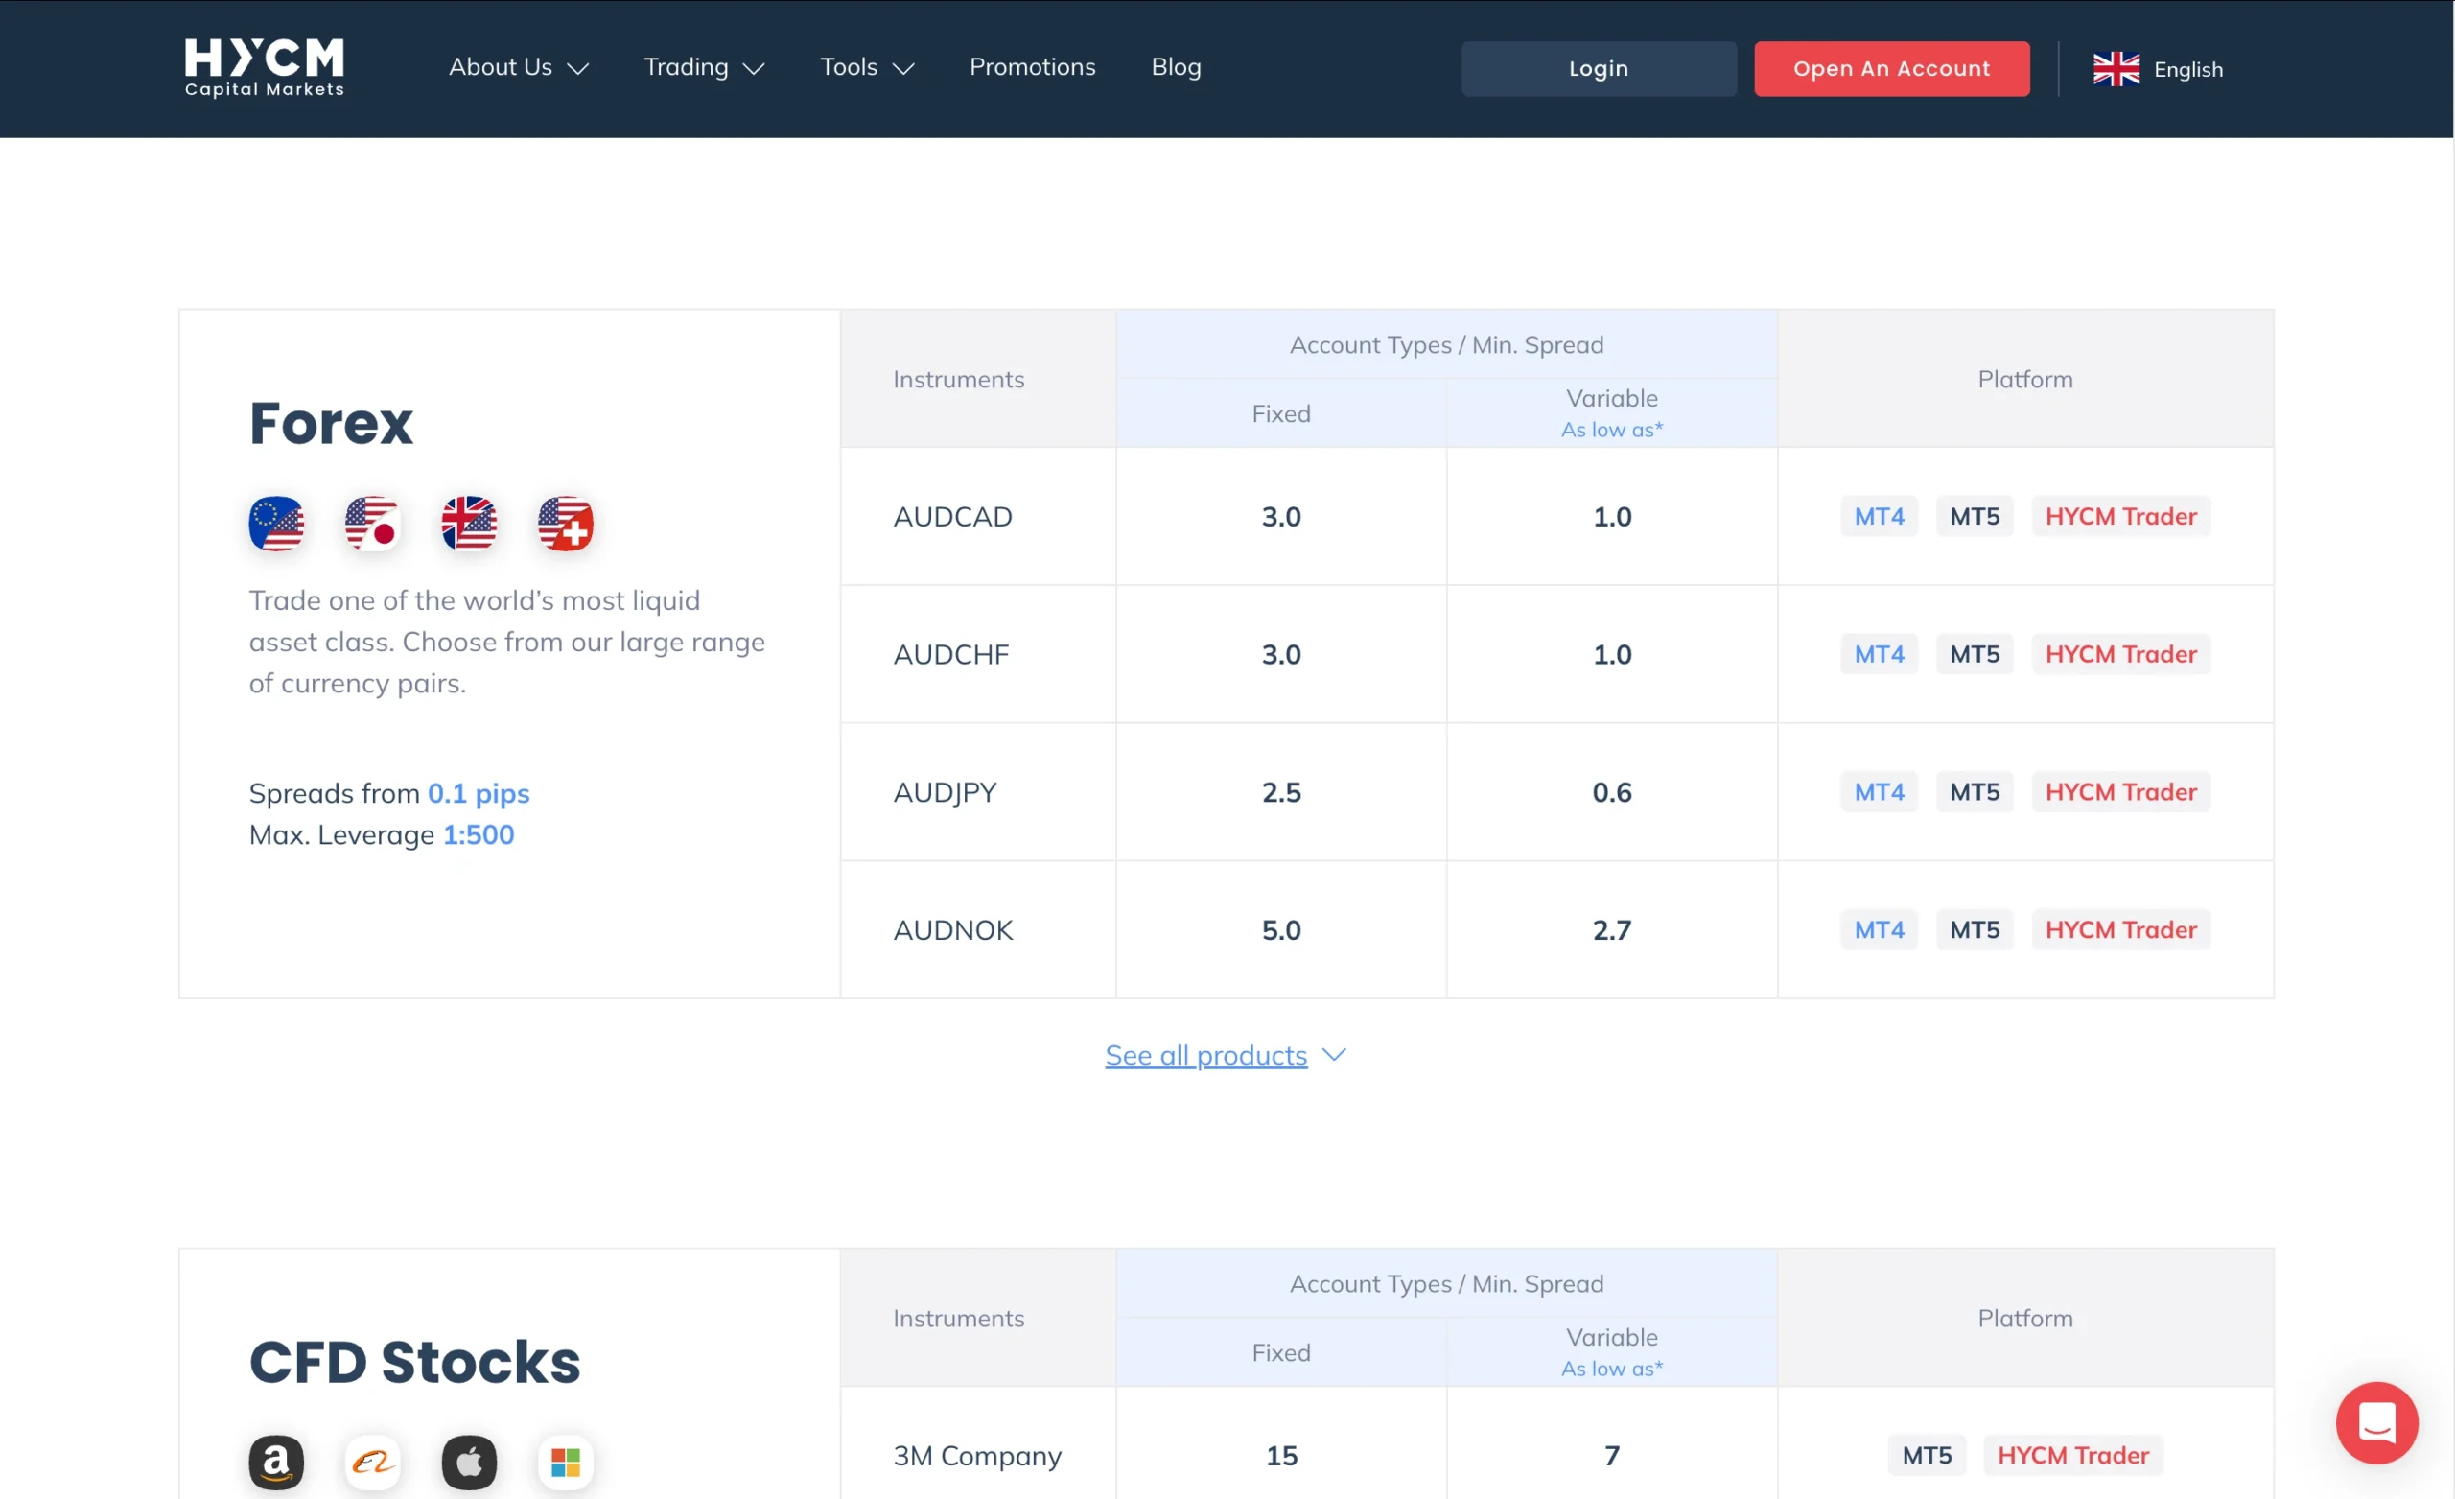Select MT5 tag in 3M Company row
2455x1499 pixels.
click(1926, 1455)
